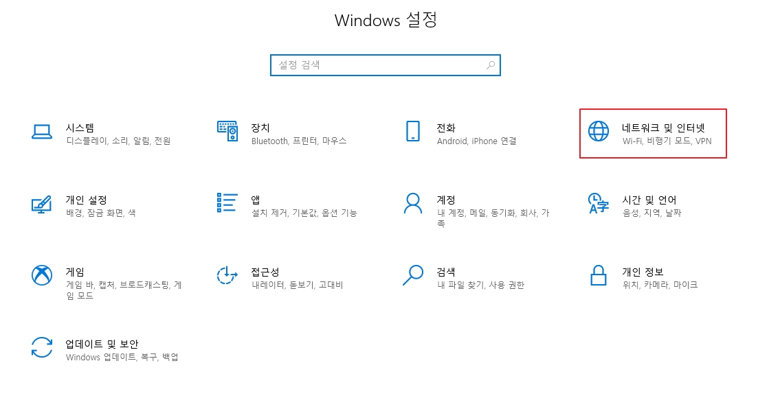
Task: Open 앱 settings title
Action: tap(256, 200)
